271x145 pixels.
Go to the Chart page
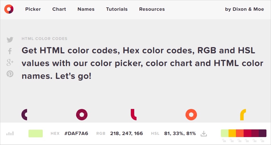pyautogui.click(x=59, y=9)
